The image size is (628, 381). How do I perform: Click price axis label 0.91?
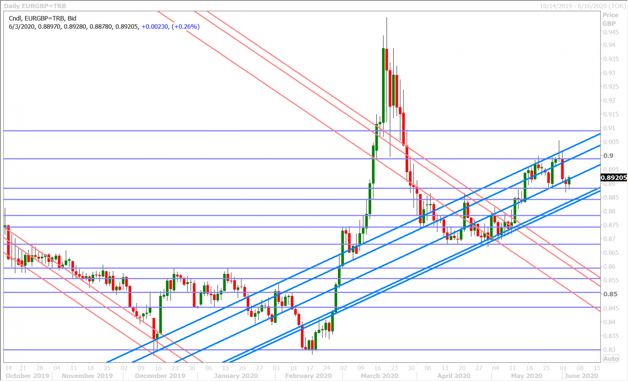609,128
